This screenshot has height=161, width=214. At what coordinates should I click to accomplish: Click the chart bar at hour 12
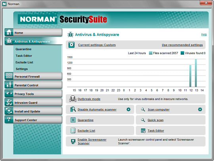190,76
